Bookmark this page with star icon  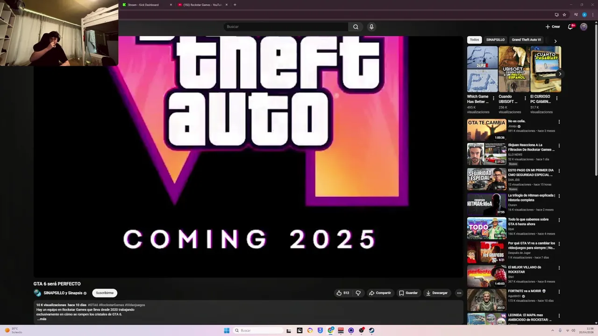pos(564,14)
